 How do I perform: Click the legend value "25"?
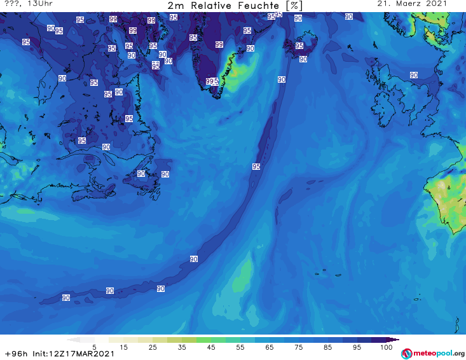[153, 347]
